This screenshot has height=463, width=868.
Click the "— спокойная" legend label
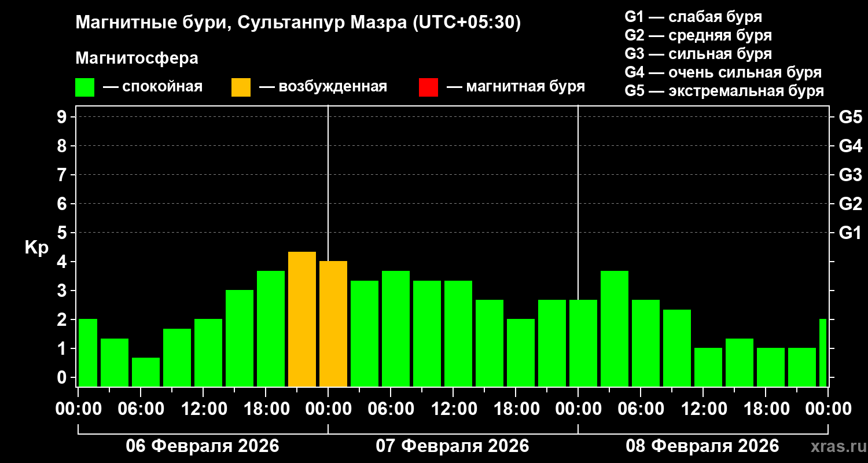coord(153,87)
